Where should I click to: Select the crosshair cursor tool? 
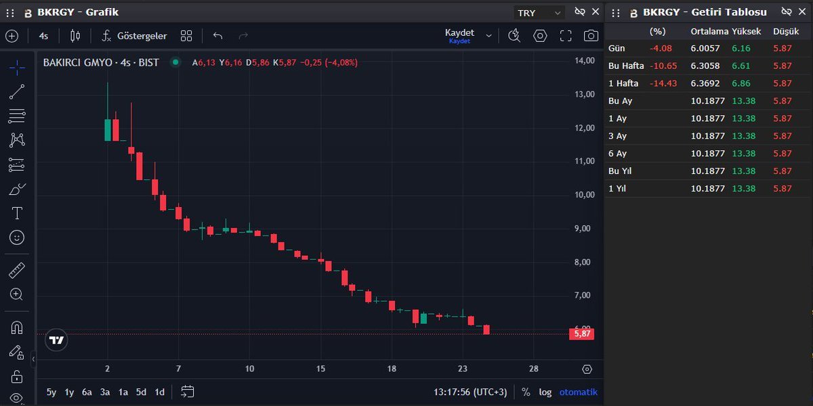coord(17,66)
